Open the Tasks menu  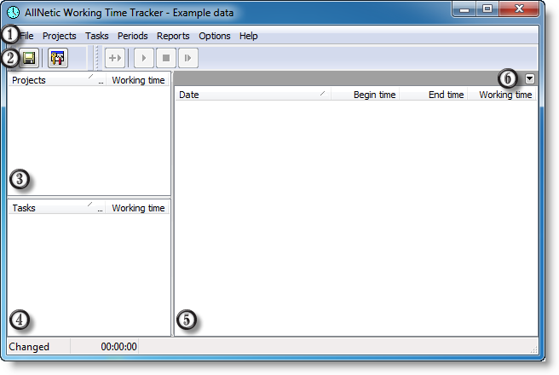click(x=96, y=36)
